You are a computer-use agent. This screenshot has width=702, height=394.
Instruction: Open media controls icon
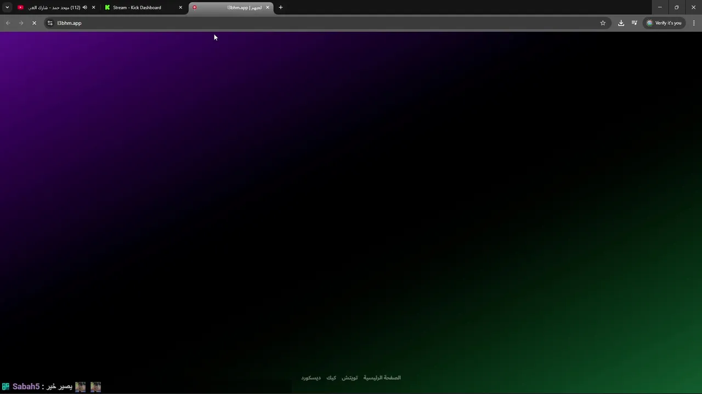634,23
